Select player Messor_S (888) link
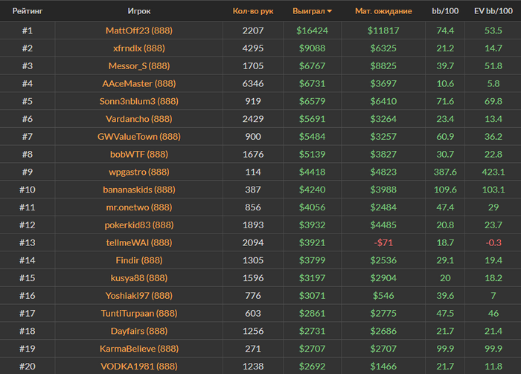This screenshot has width=521, height=374. 138,66
